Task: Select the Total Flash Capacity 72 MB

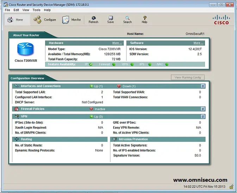Action: coord(116,59)
